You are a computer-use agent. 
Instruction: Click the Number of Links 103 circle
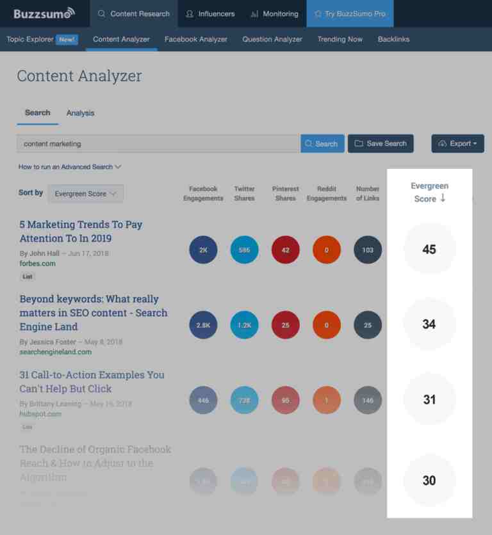point(368,250)
